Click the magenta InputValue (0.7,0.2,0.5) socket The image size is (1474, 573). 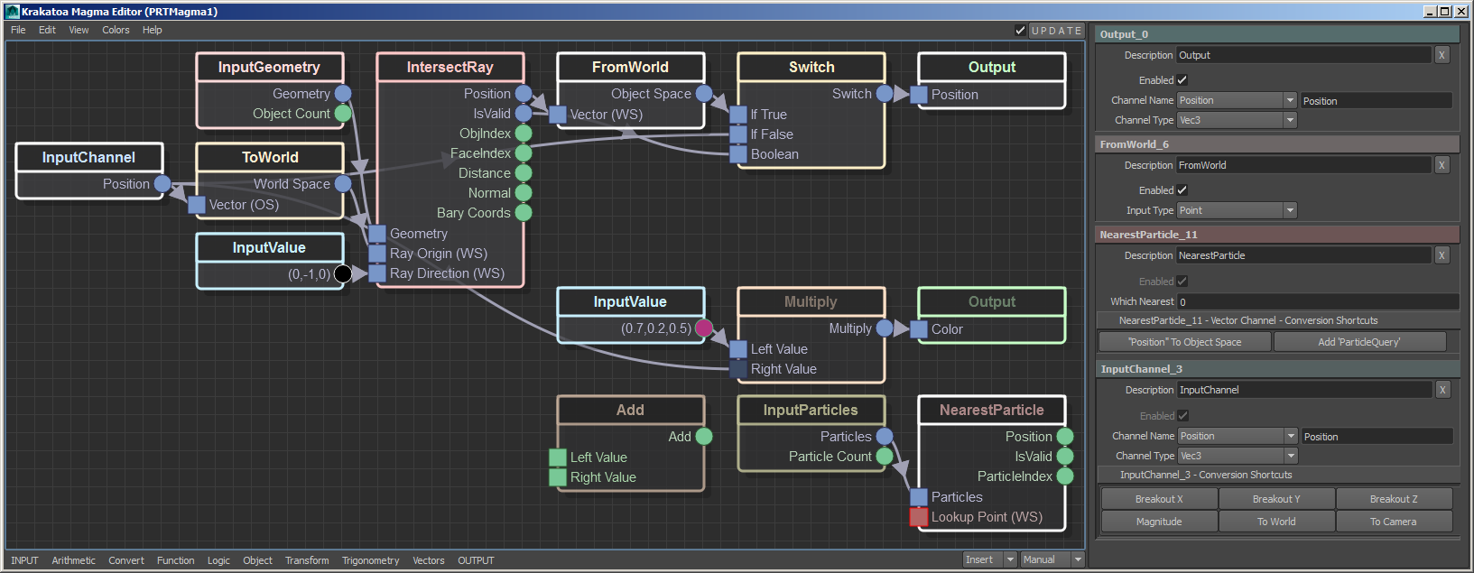click(x=704, y=328)
